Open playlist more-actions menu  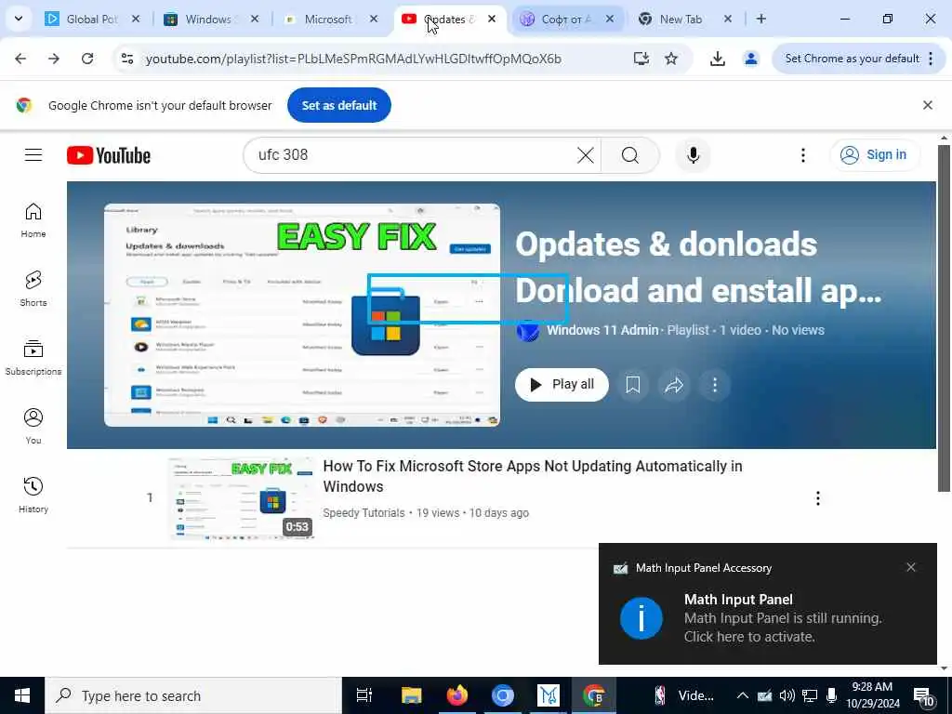(715, 385)
